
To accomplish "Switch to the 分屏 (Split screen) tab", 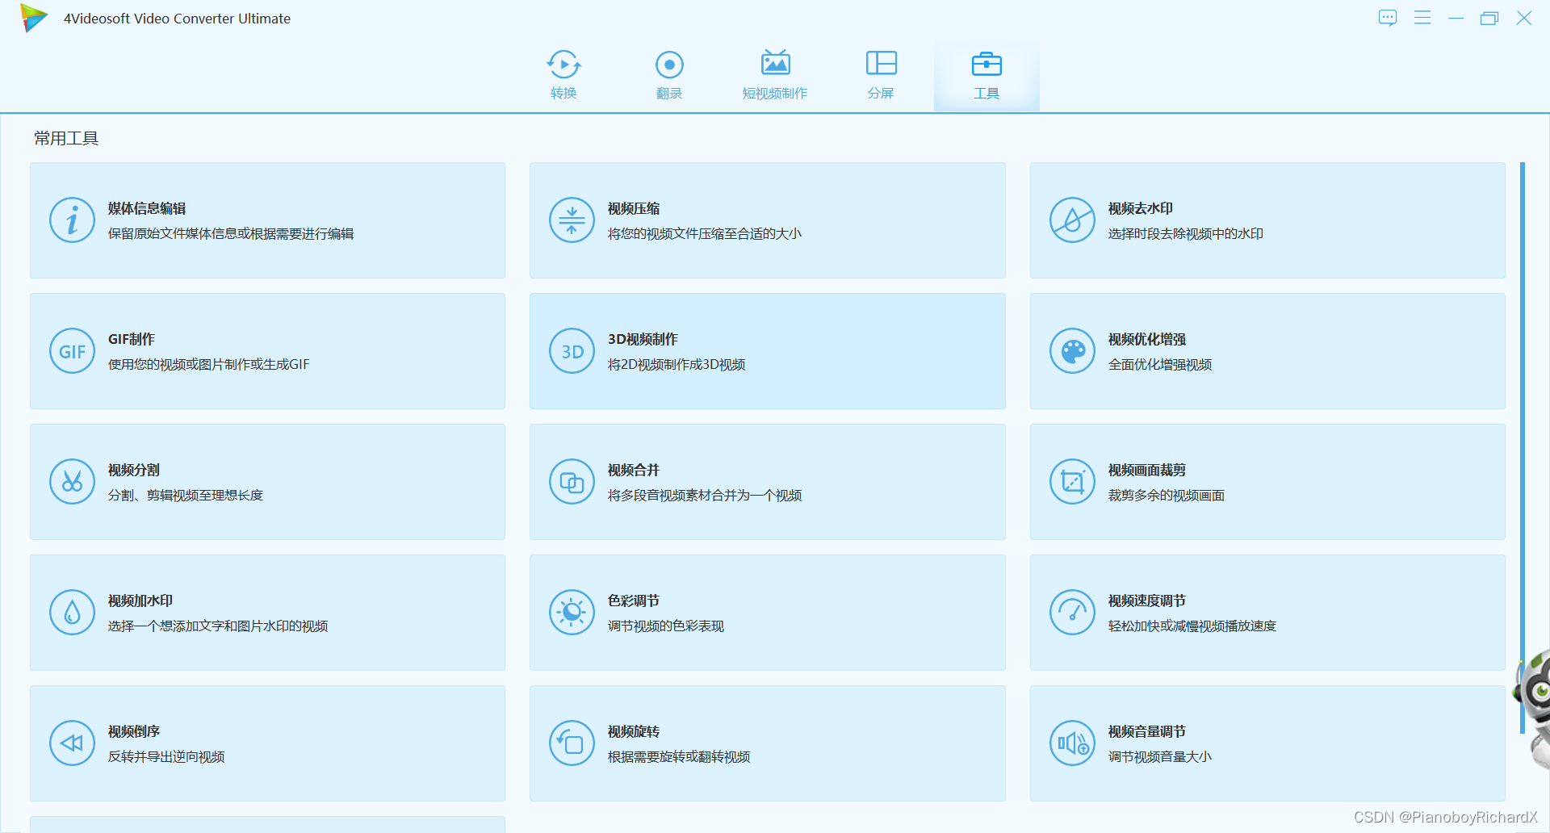I will coord(881,76).
